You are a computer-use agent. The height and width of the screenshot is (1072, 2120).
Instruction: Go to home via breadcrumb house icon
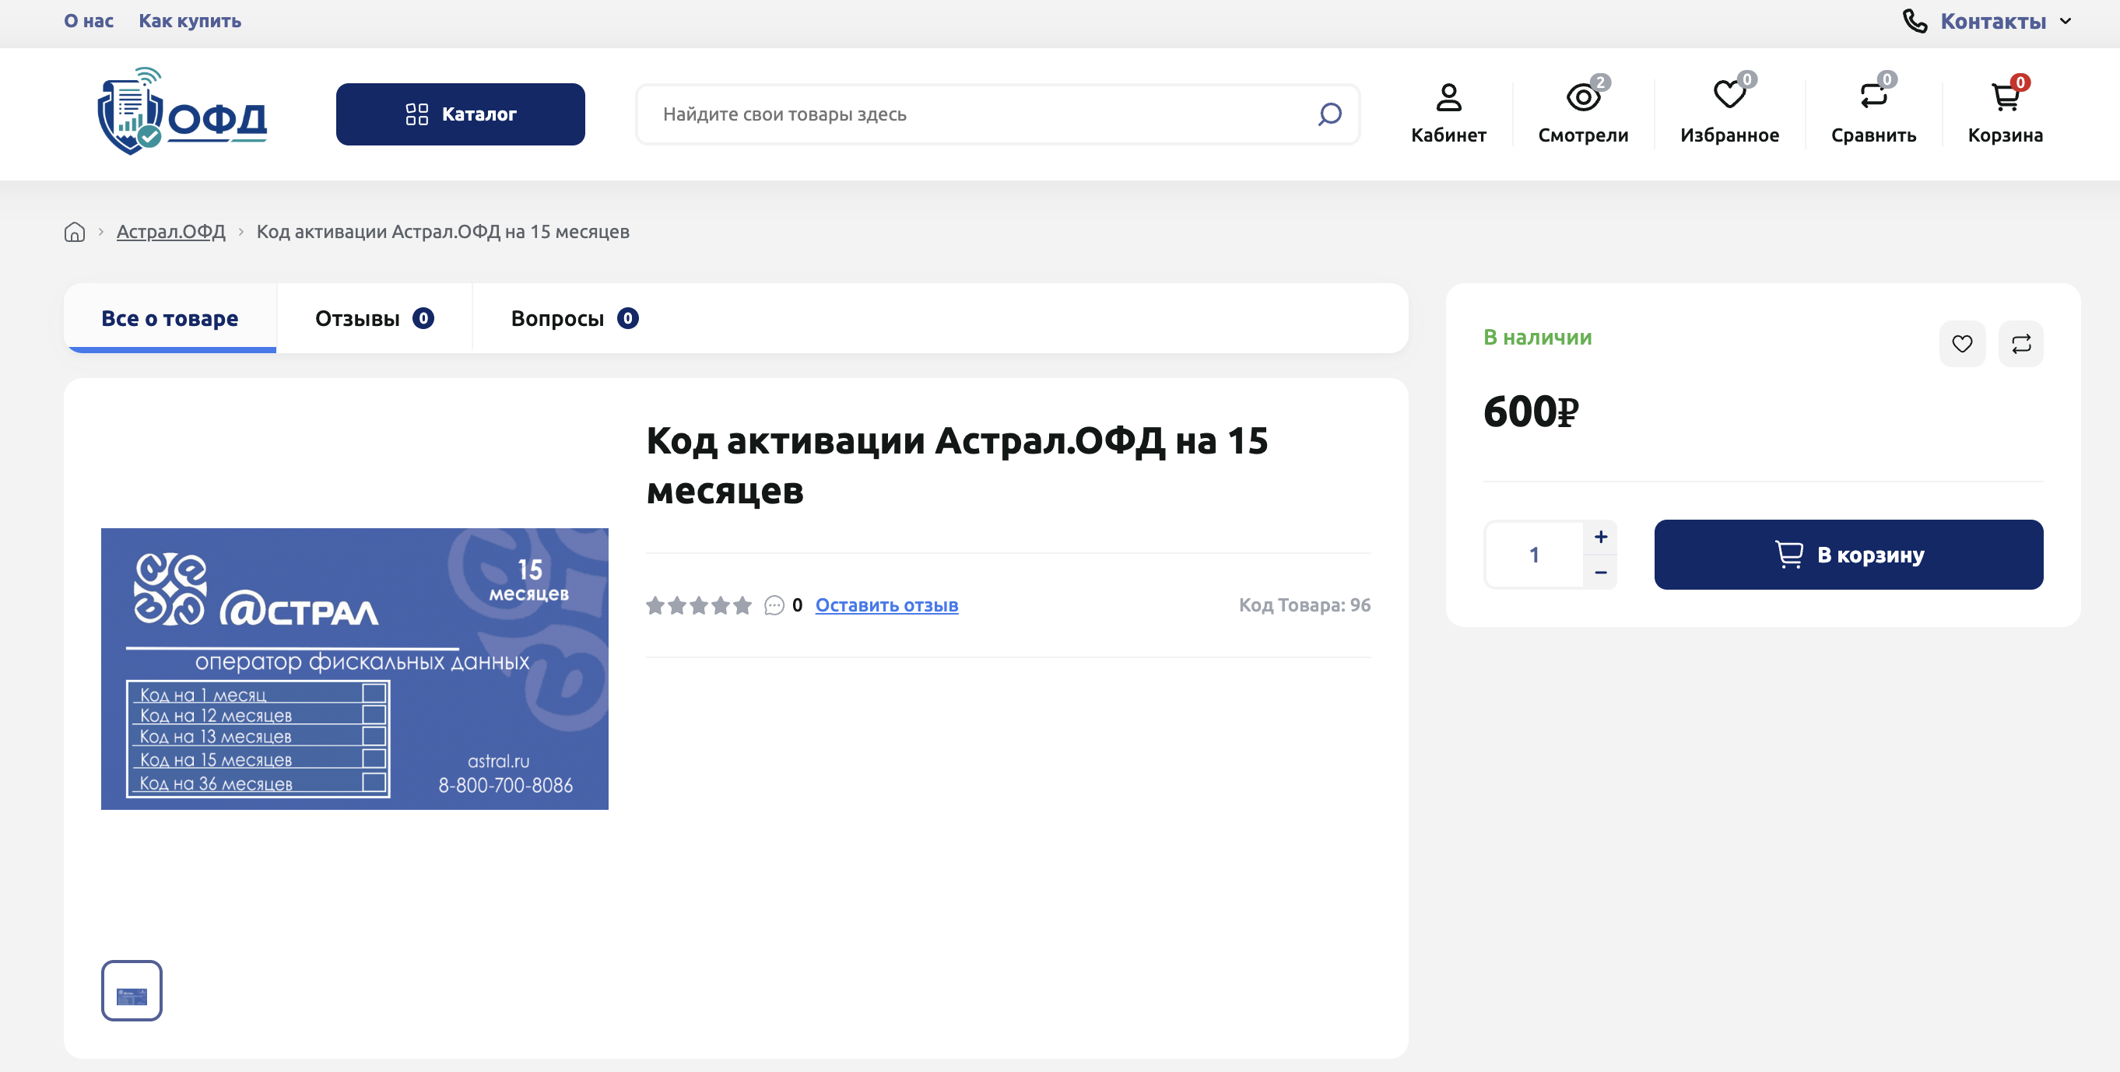[x=74, y=232]
